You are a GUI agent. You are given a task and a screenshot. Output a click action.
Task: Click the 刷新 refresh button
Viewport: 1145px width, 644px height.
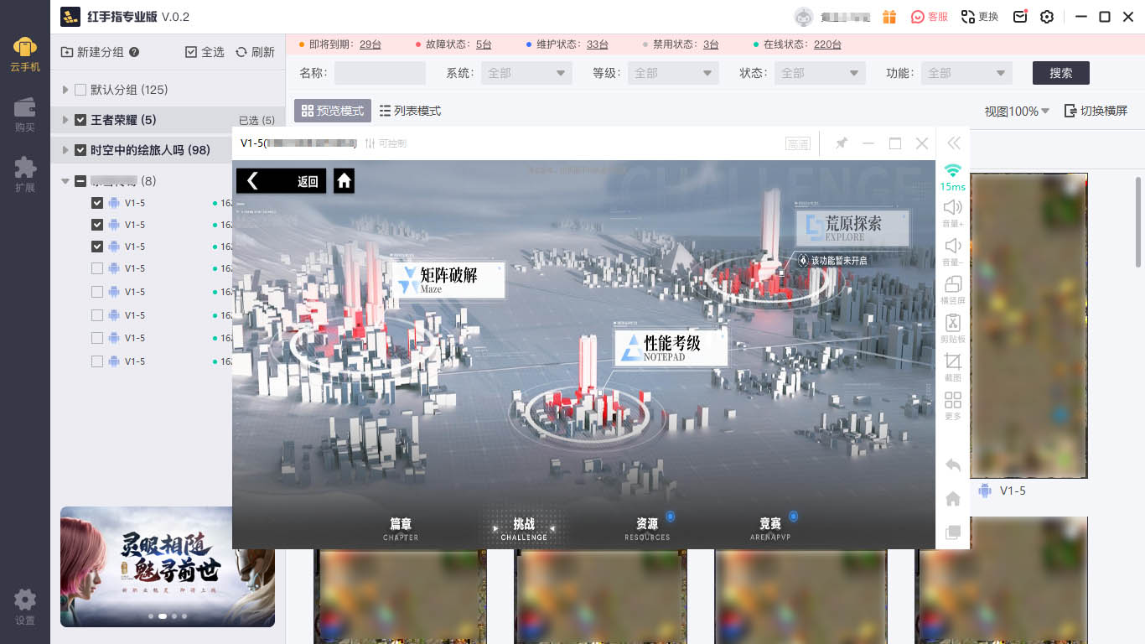(x=255, y=52)
